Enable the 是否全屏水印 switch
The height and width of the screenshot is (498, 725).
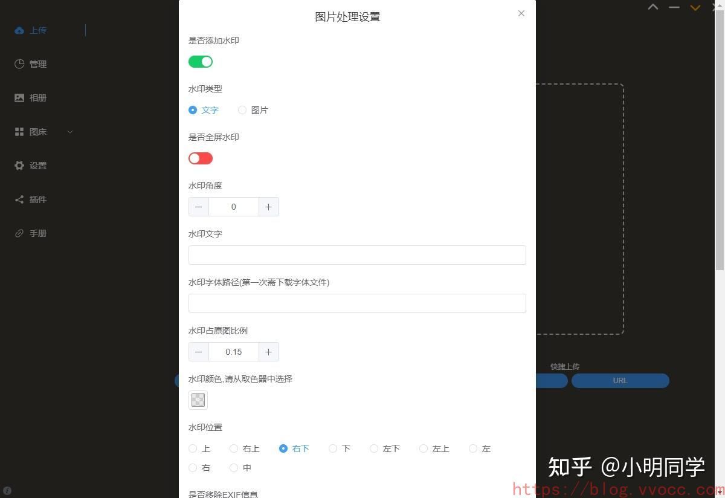click(201, 158)
